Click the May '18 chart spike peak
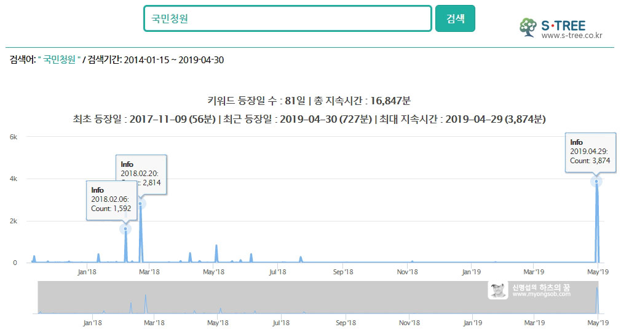 tap(216, 245)
